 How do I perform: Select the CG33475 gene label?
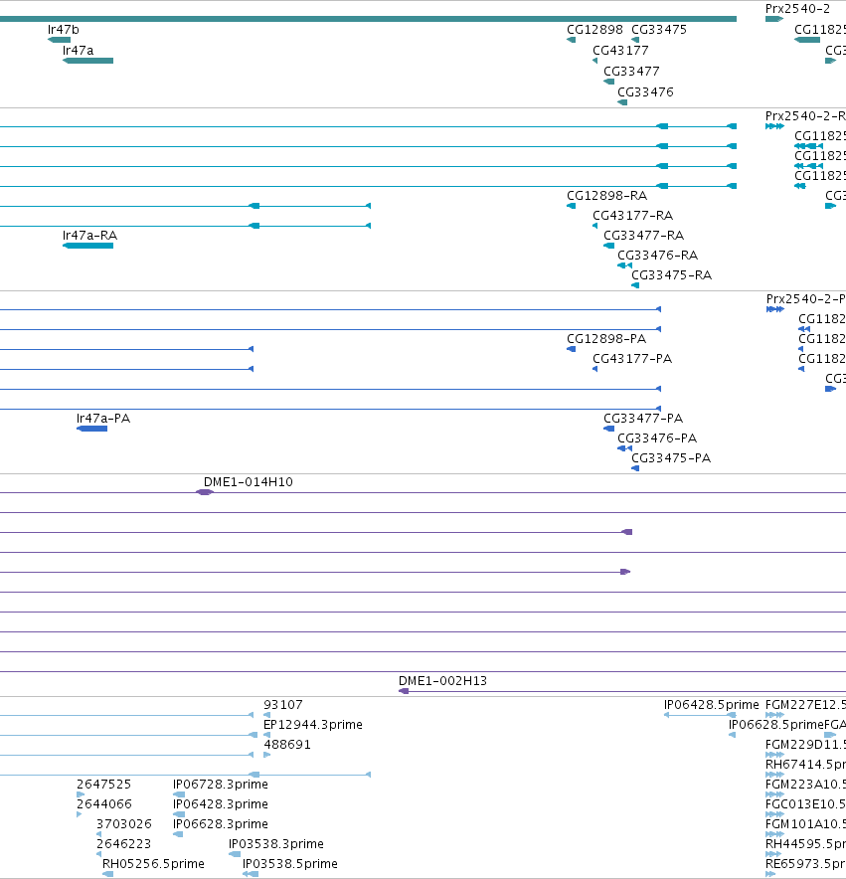(x=659, y=30)
